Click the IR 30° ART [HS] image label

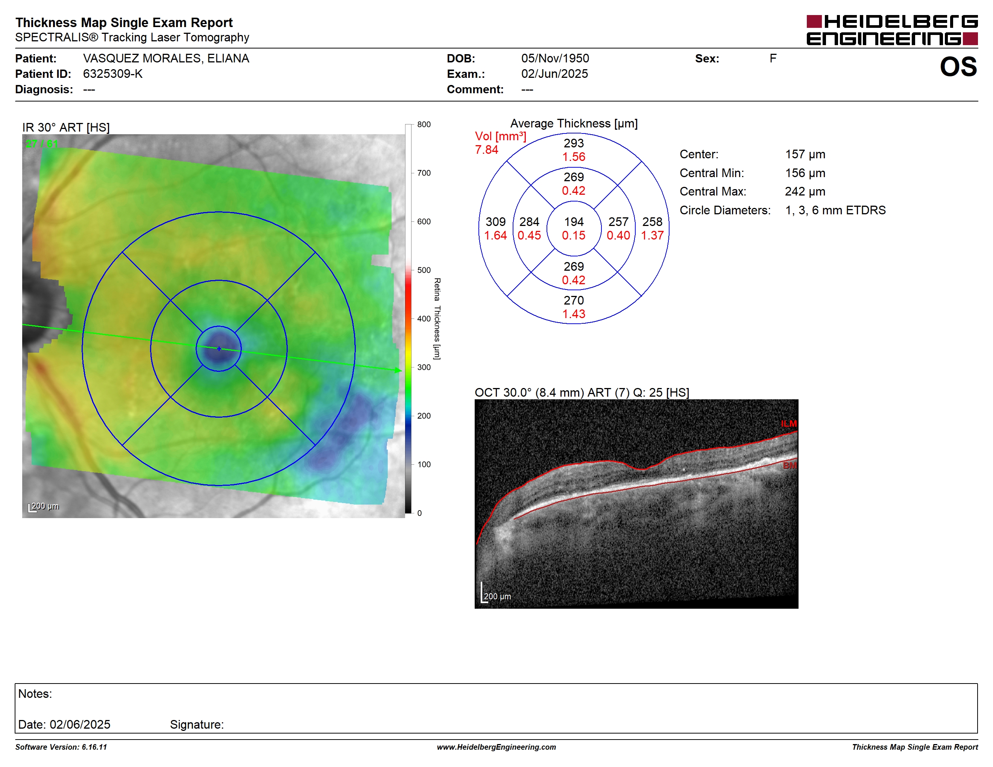coord(66,127)
